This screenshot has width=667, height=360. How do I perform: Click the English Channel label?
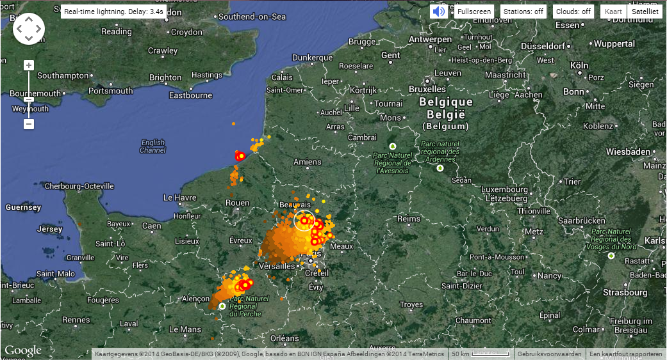pos(152,146)
